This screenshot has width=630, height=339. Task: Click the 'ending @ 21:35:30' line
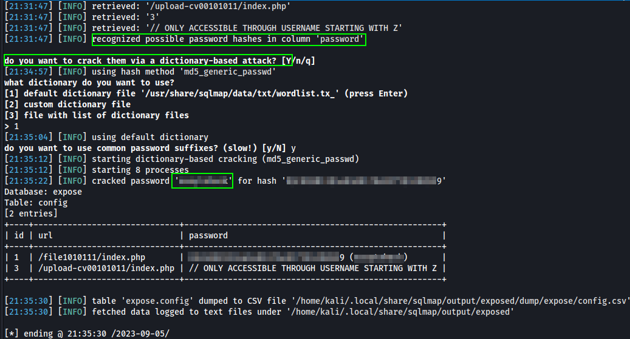click(87, 334)
